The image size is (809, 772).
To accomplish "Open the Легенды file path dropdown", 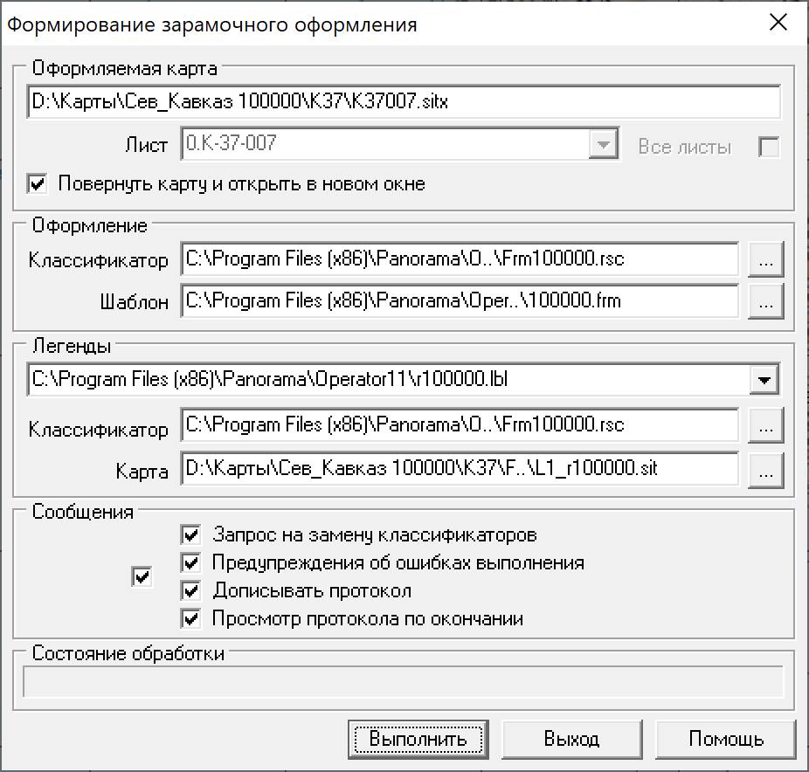I will 764,380.
